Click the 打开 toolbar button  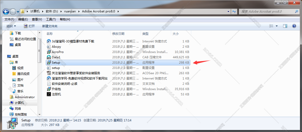pyautogui.click(x=29, y=26)
